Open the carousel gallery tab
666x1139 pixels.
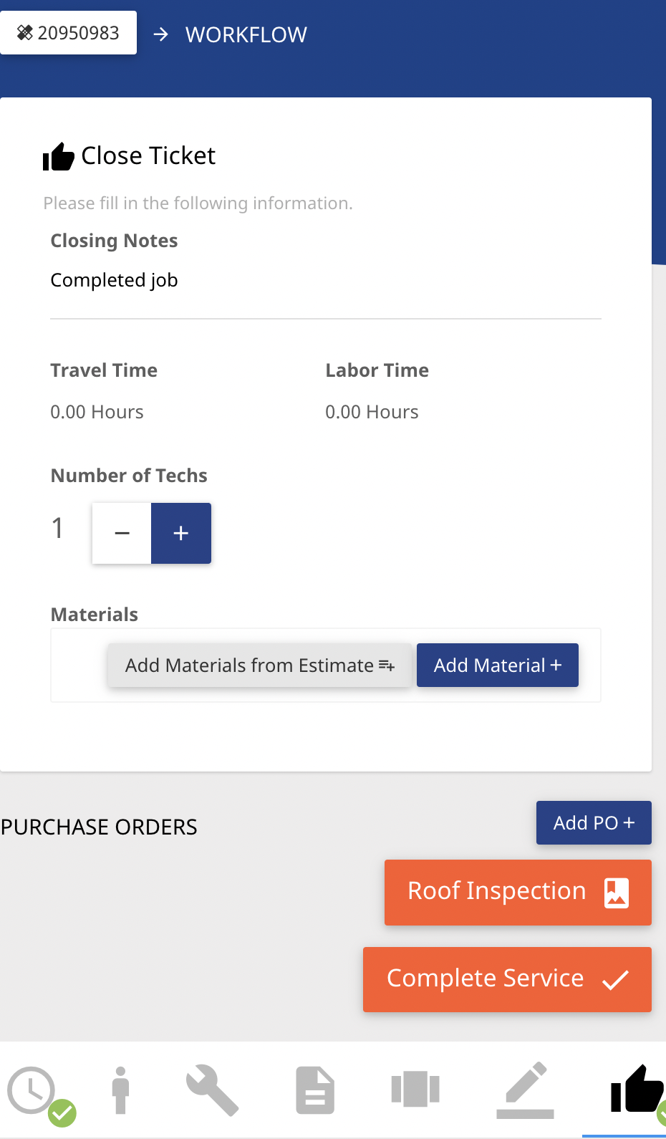tap(415, 1090)
